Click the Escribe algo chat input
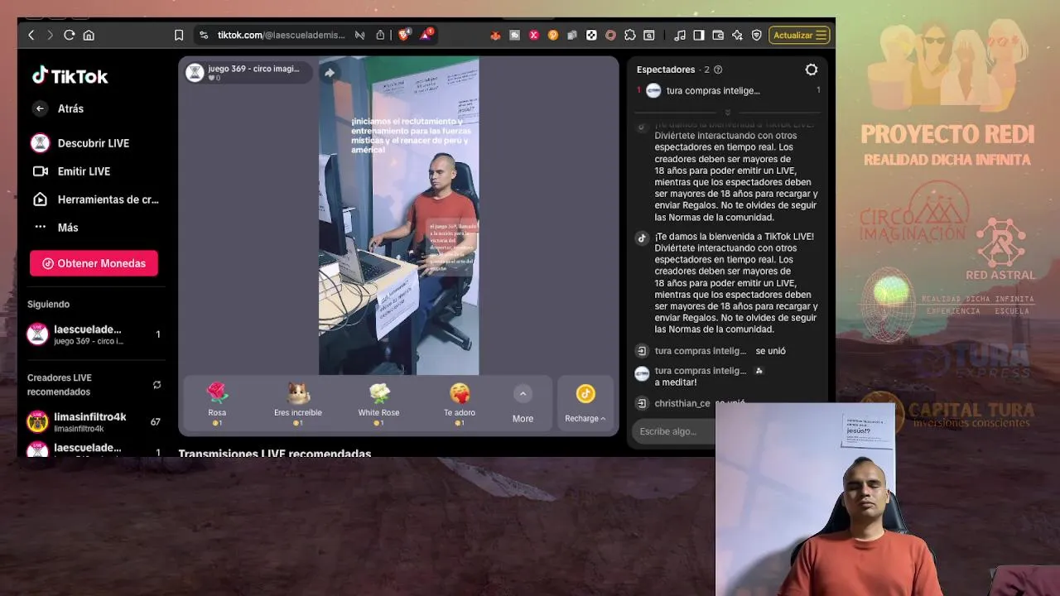 pyautogui.click(x=674, y=431)
